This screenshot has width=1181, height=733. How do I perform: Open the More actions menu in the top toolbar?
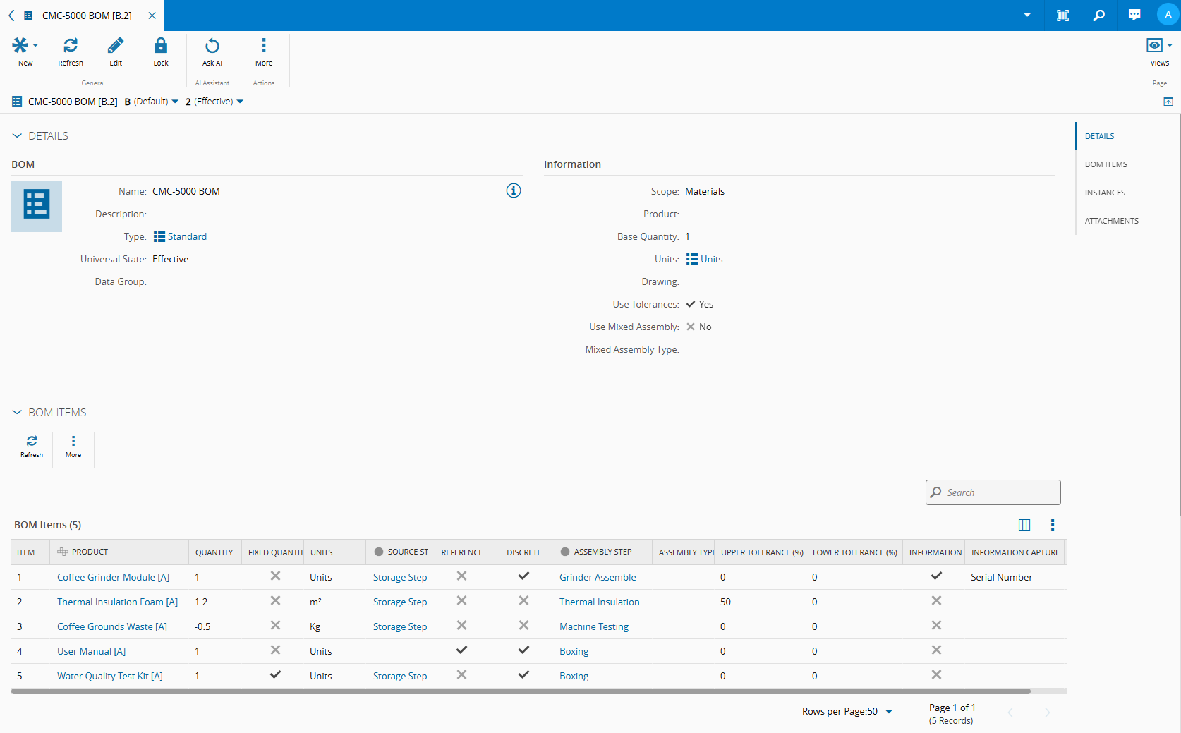(x=264, y=47)
